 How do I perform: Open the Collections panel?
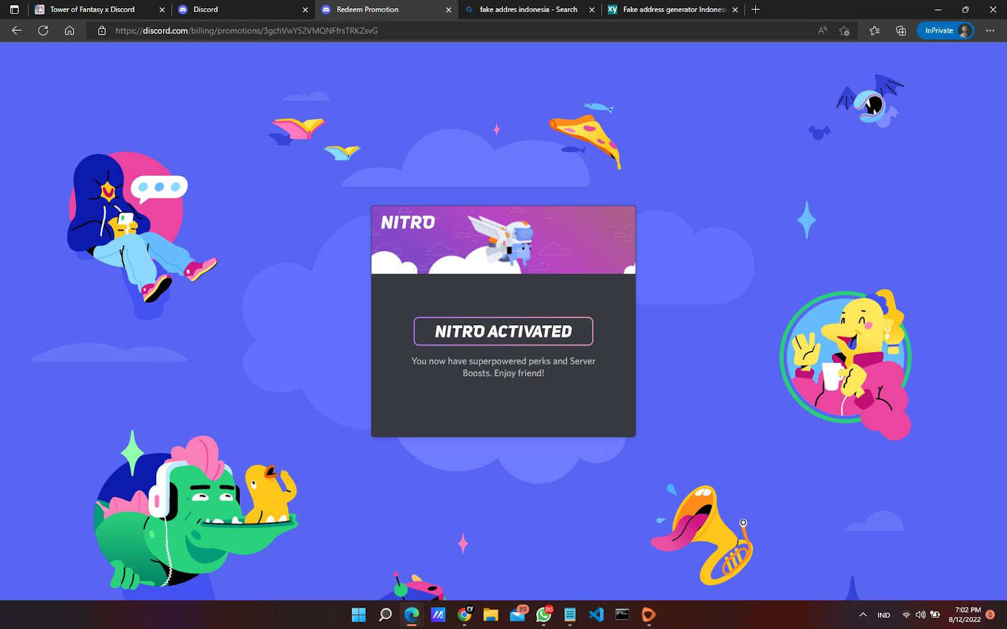click(x=901, y=30)
